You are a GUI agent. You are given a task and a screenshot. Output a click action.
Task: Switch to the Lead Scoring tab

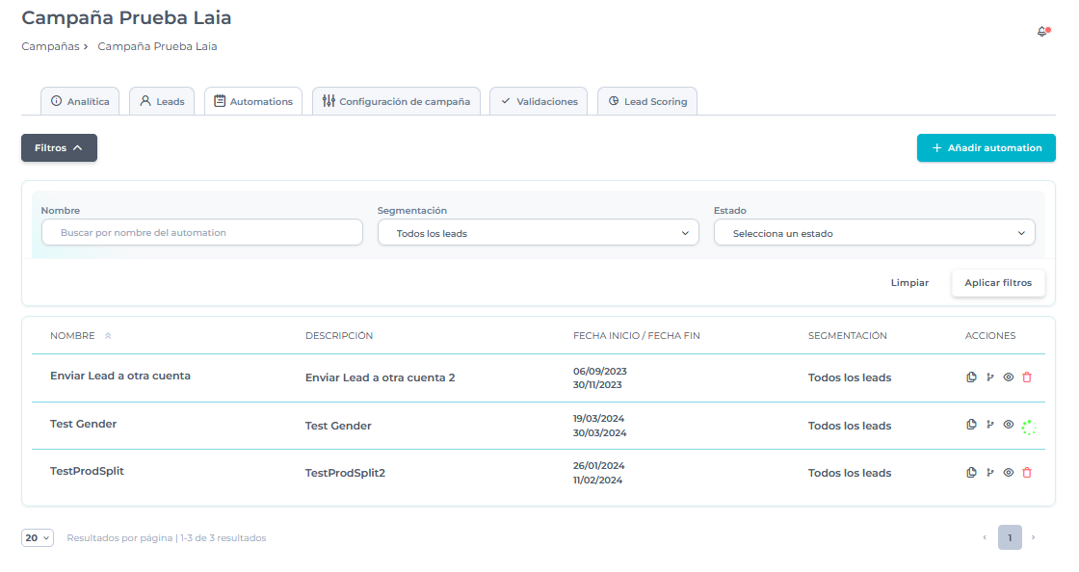click(x=647, y=101)
